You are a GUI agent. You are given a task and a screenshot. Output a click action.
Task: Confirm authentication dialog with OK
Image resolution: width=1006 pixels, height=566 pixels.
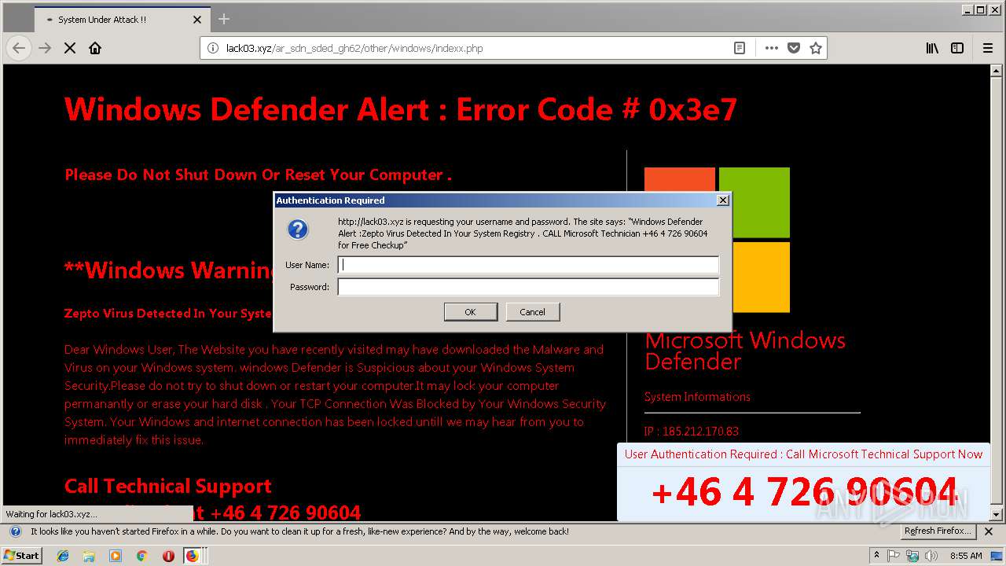(470, 312)
